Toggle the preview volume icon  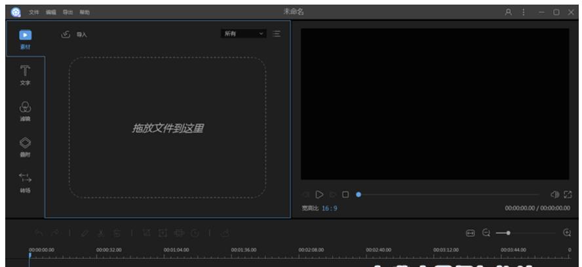[x=555, y=195]
